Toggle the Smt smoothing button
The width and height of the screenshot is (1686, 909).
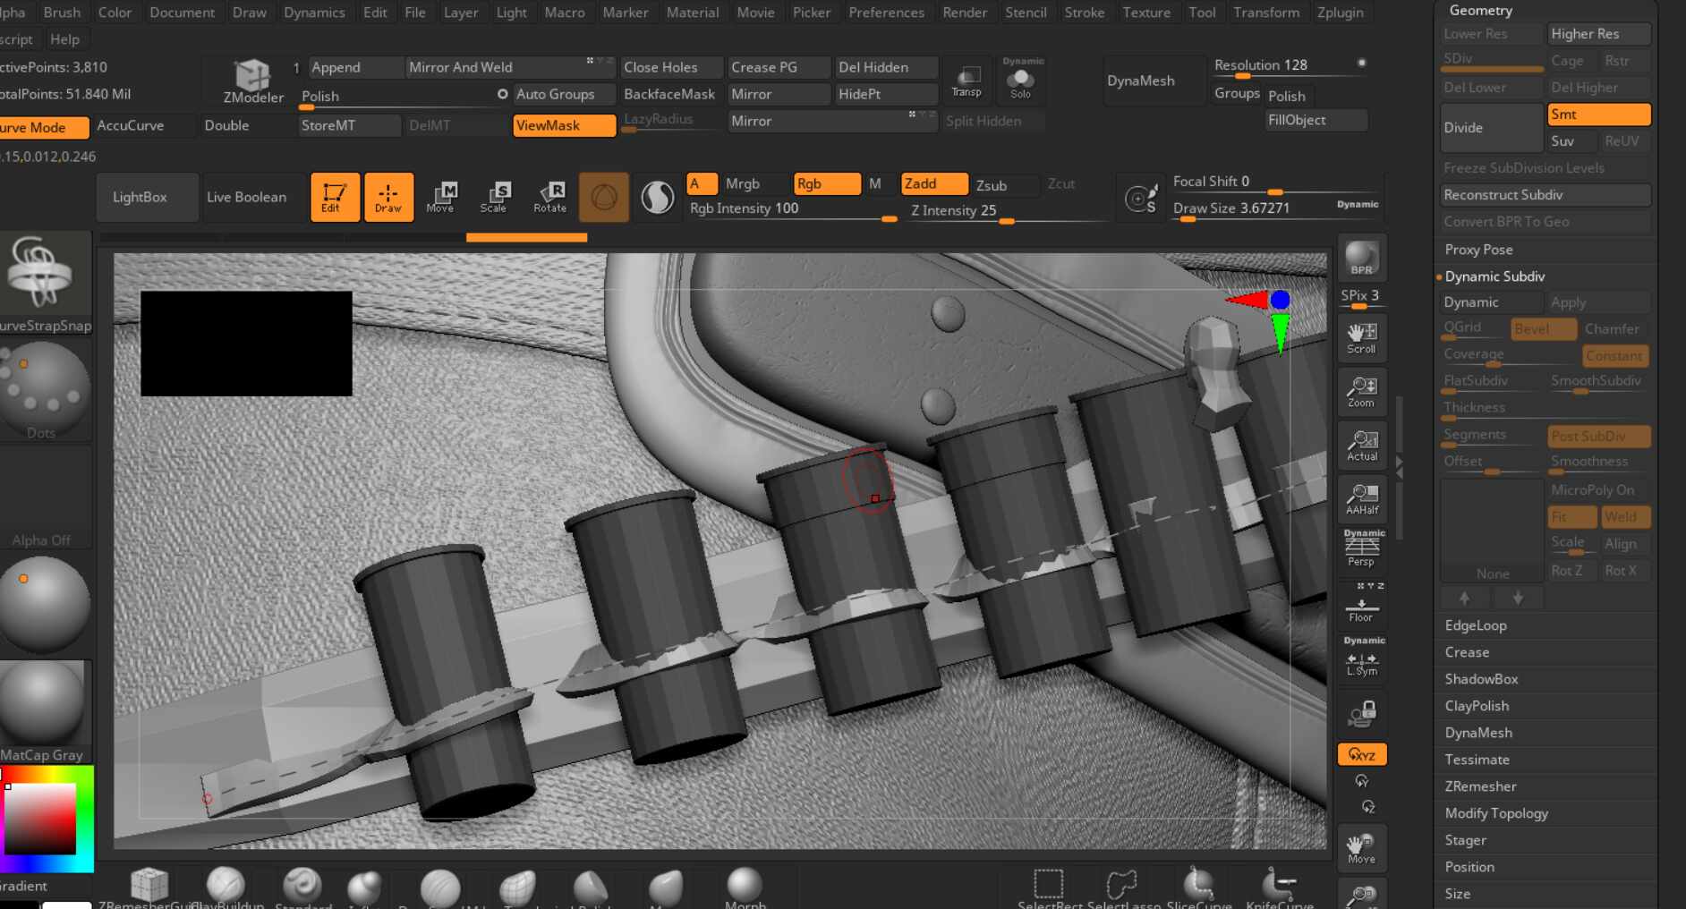point(1597,115)
